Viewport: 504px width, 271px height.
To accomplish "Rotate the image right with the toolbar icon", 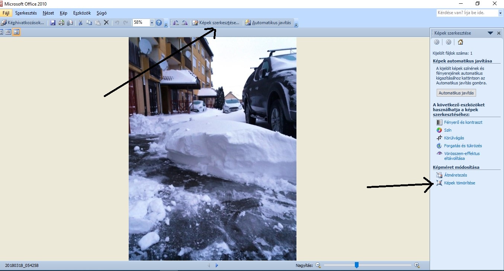I will pyautogui.click(x=185, y=23).
